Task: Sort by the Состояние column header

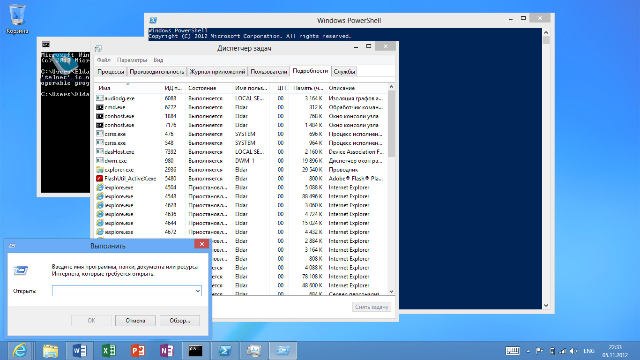Action: pyautogui.click(x=208, y=88)
